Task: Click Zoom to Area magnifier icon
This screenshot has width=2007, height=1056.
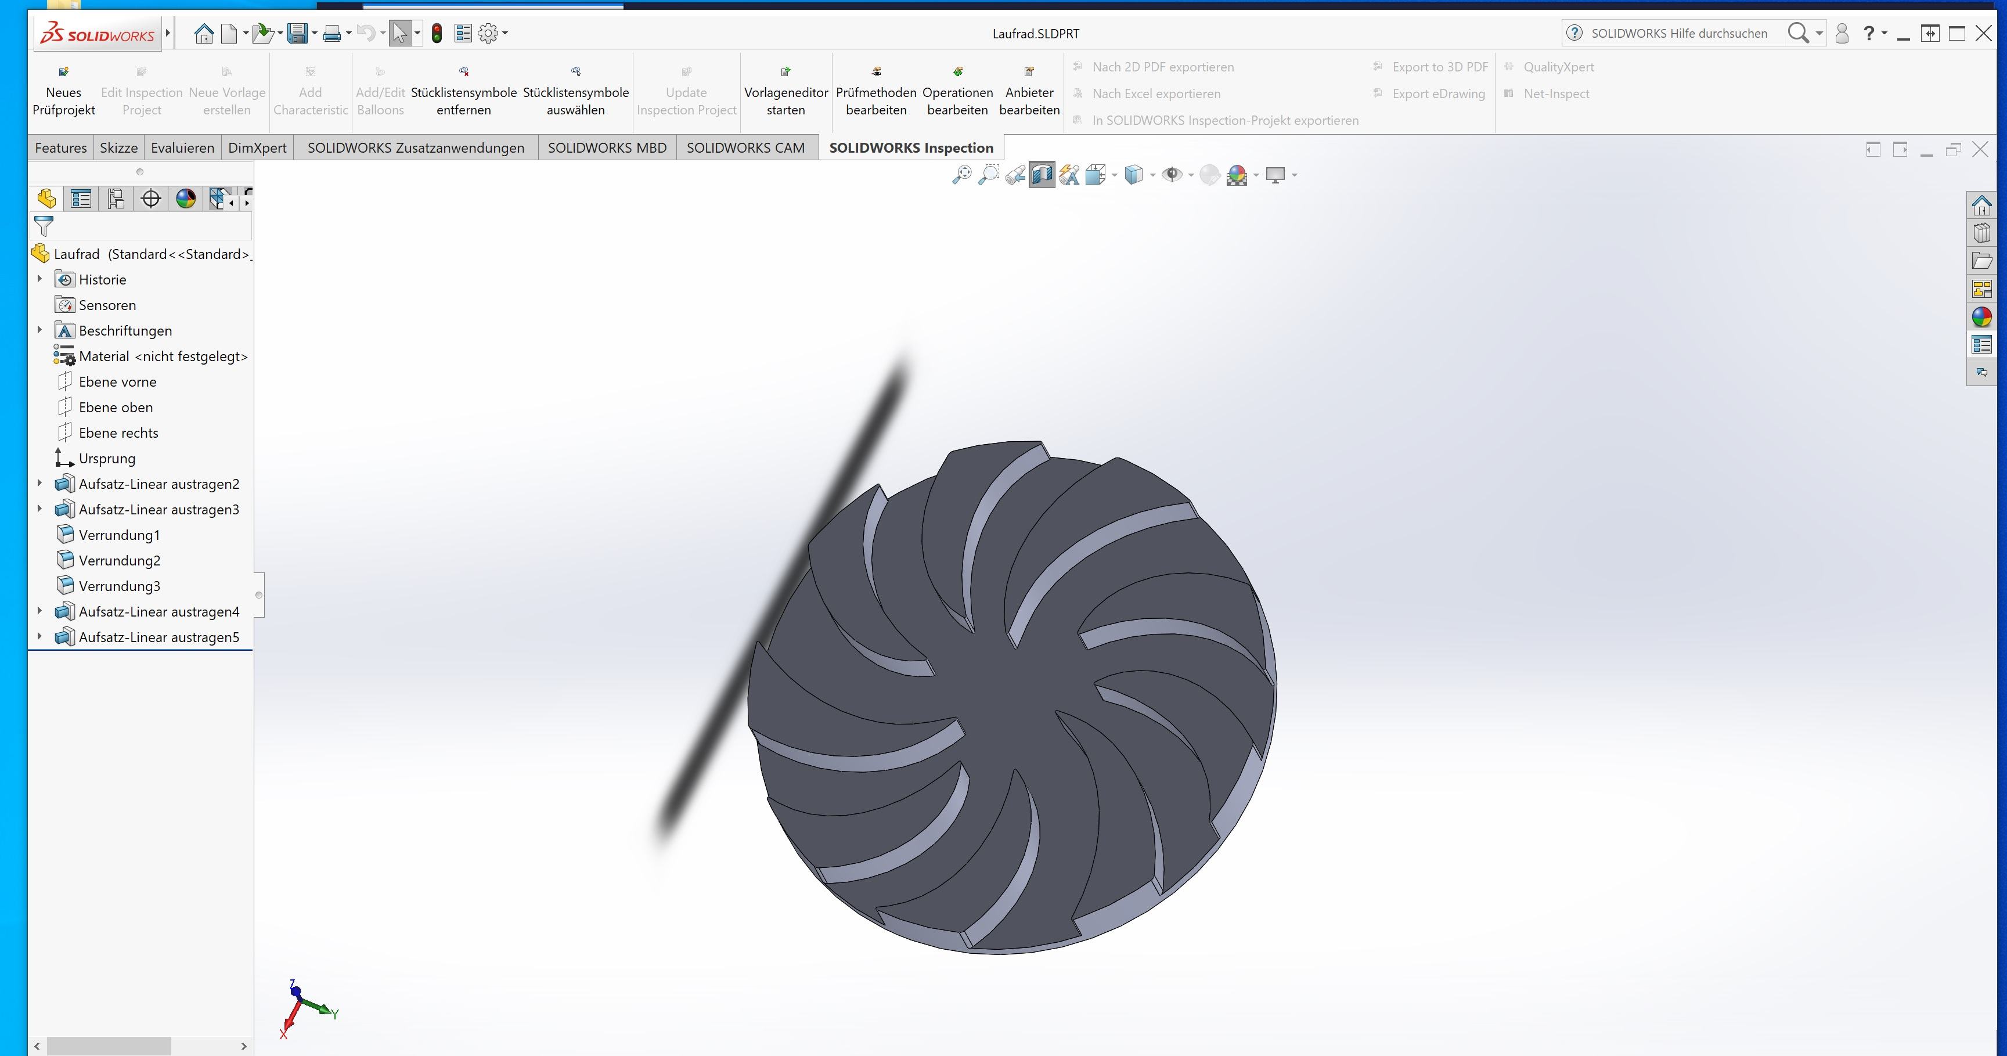Action: [x=989, y=175]
